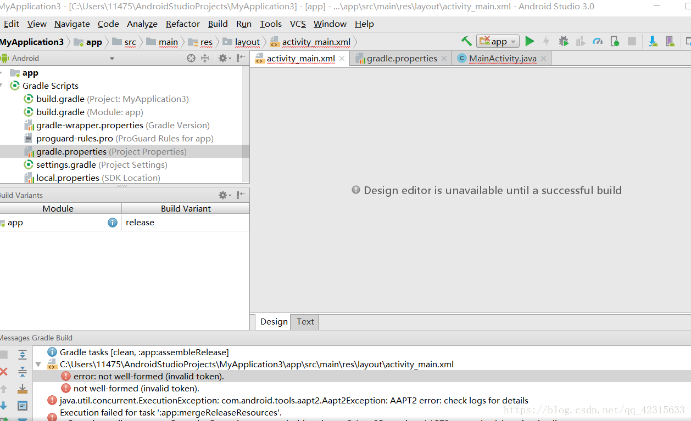Open the Build menu
This screenshot has height=421, width=691.
coord(218,24)
